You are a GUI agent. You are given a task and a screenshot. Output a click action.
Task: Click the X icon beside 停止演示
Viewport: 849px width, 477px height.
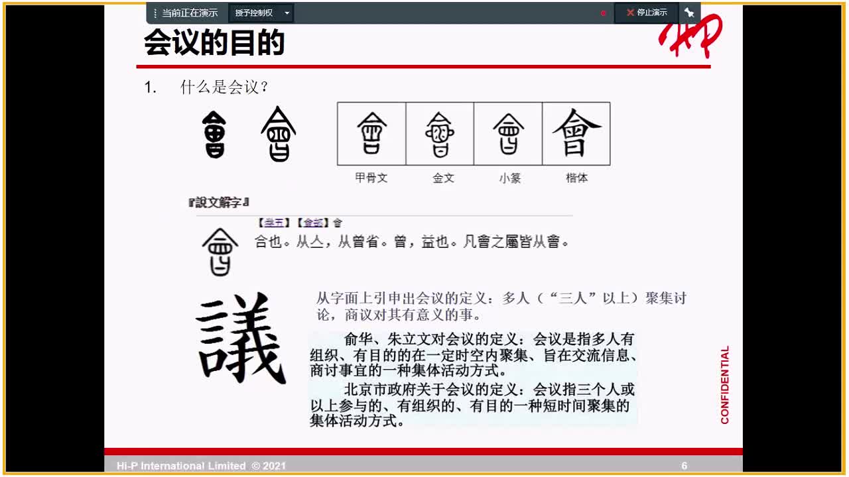click(x=629, y=12)
